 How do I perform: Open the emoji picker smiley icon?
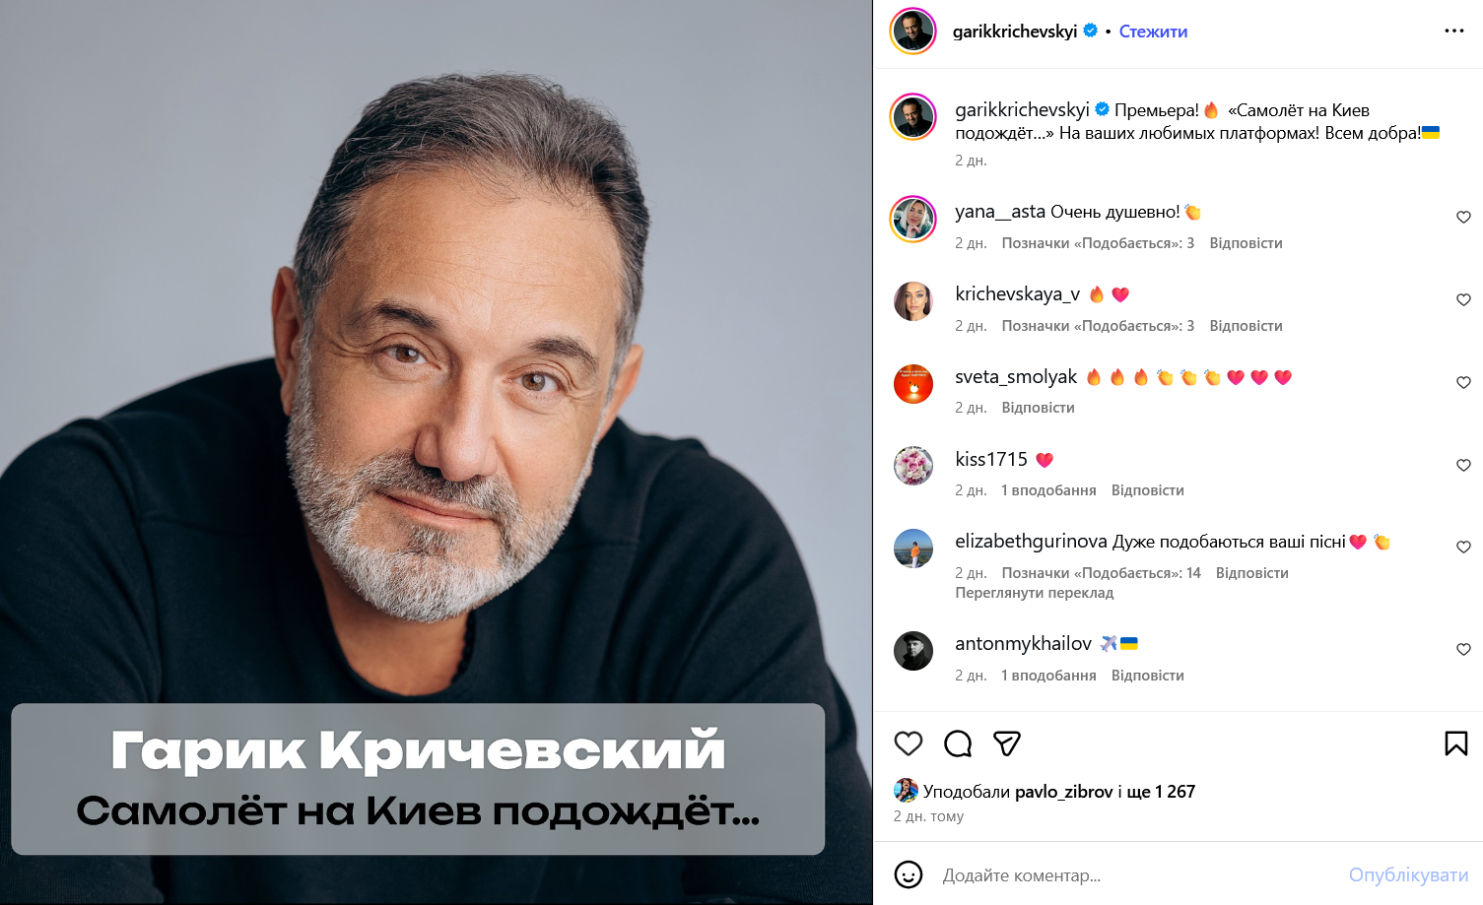[x=908, y=874]
